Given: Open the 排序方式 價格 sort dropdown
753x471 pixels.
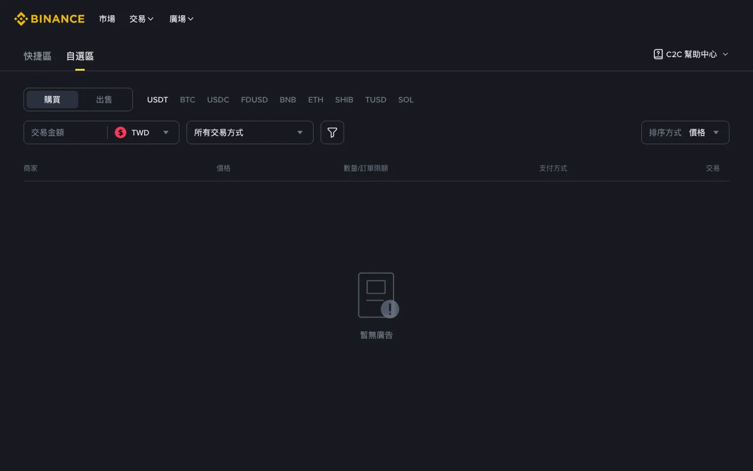Looking at the screenshot, I should [x=685, y=132].
